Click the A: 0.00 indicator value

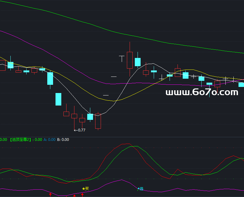(49, 140)
